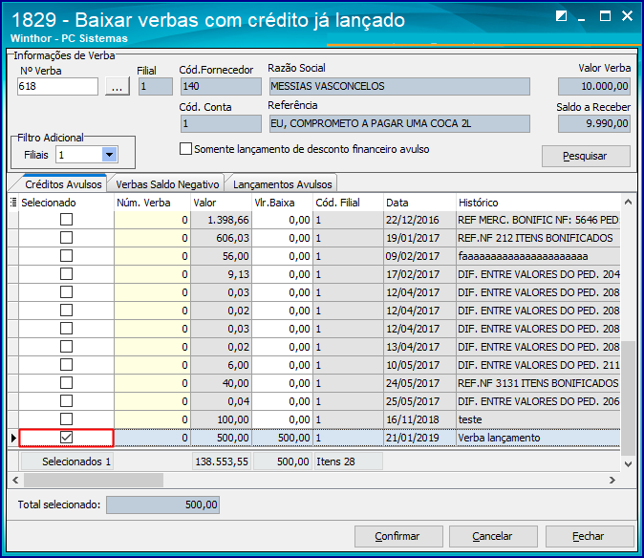This screenshot has height=558, width=644.
Task: Click the date cell 22/12/2016
Action: point(419,220)
